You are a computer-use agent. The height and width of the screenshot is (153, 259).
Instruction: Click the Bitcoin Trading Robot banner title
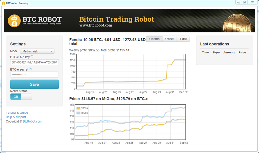(117, 19)
